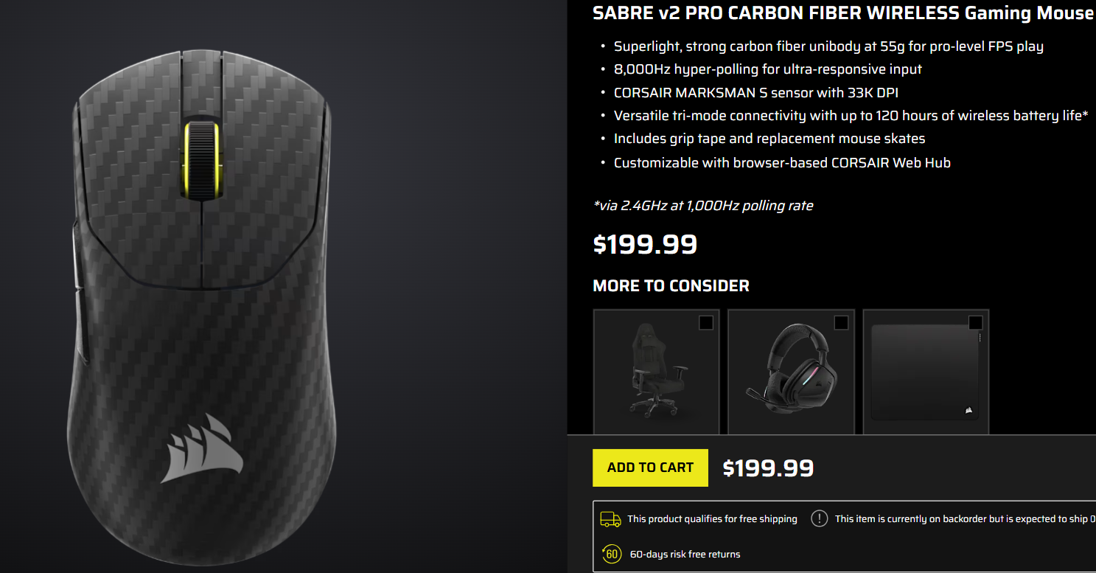
Task: Click the backorder exclamation info icon
Action: 820,518
